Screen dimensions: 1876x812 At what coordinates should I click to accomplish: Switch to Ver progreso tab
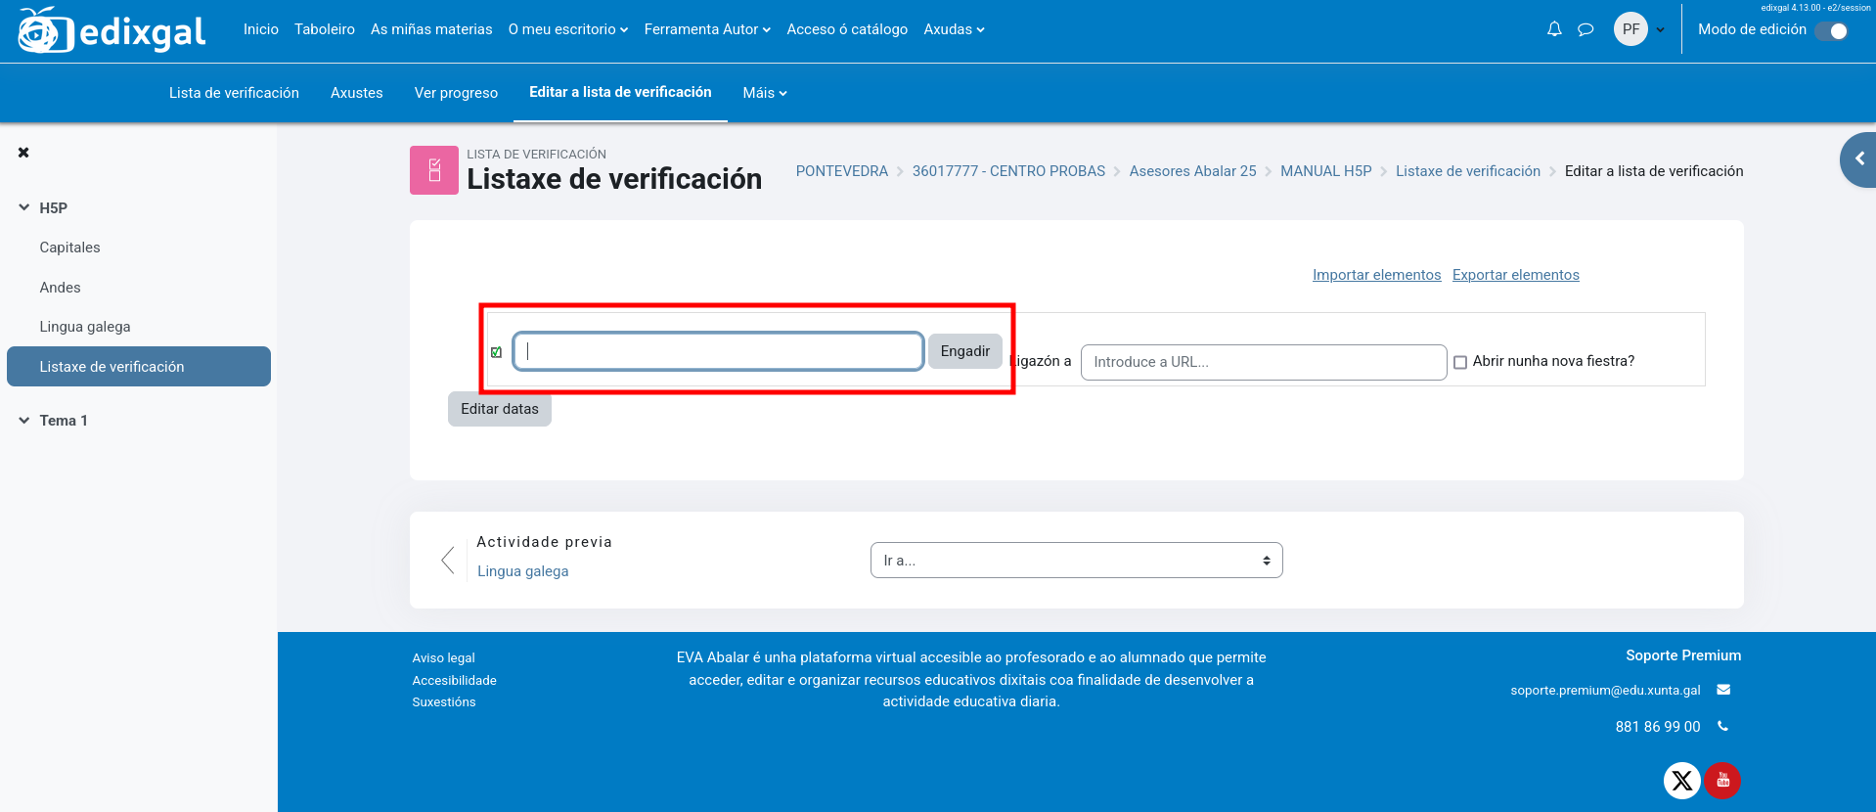point(456,93)
